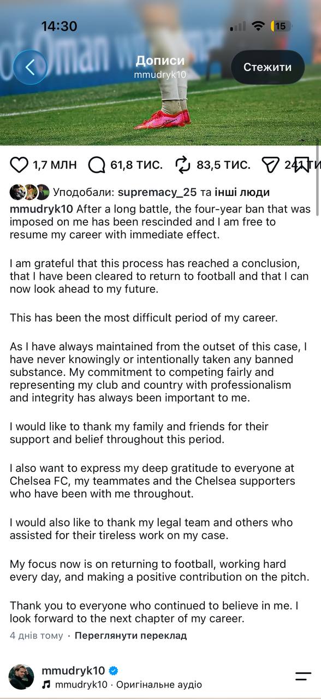
Task: Open mmudryk10 bottom profile avatar
Action: [x=21, y=677]
